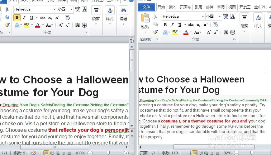This screenshot has height=155, width=271.
Task: Click Text Effects icon in right window
Action: pyautogui.click(x=165, y=32)
